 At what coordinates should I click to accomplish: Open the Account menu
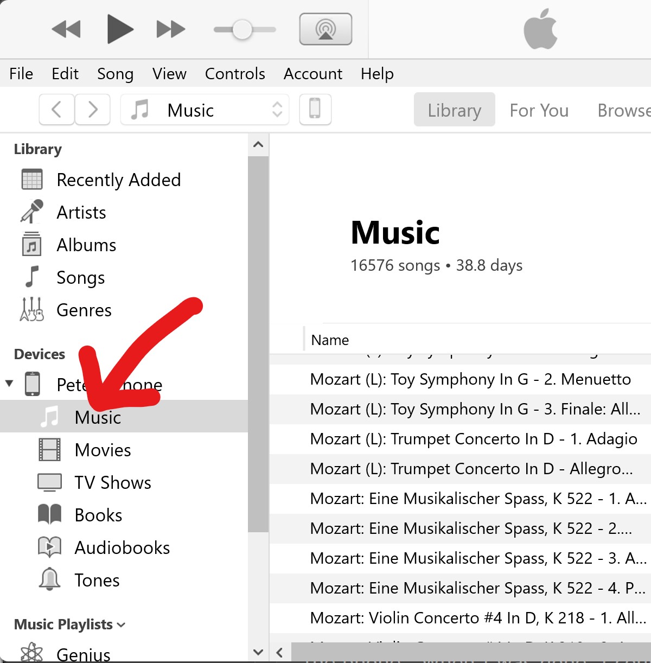click(313, 74)
